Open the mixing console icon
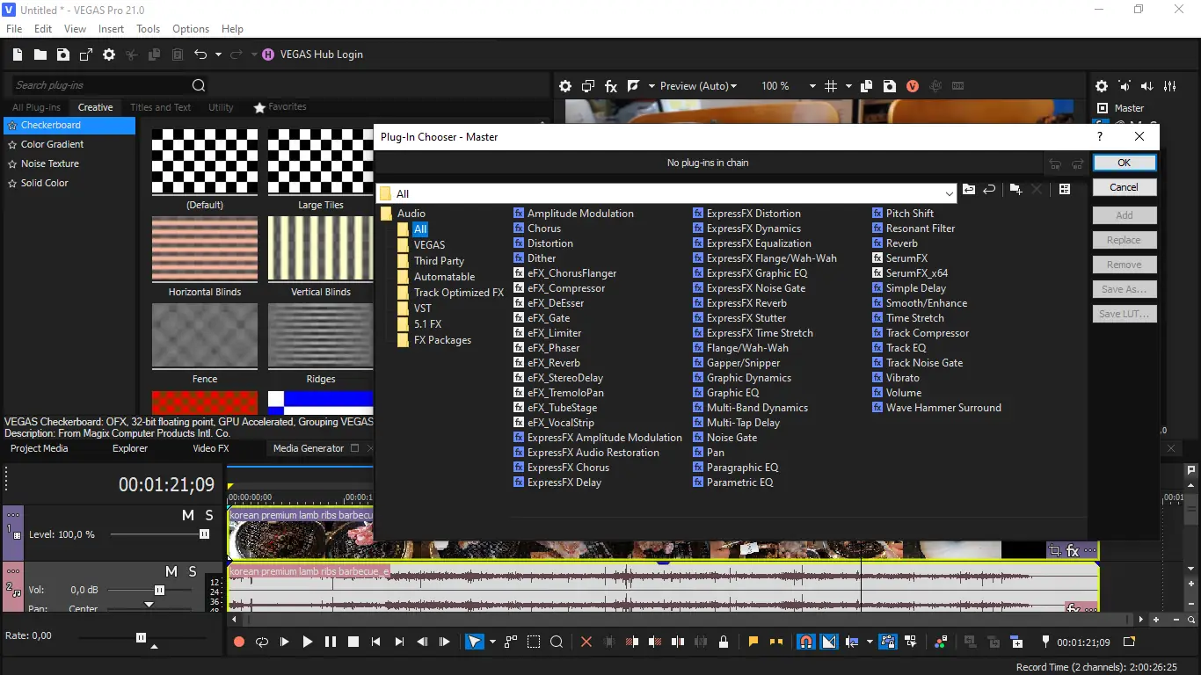 point(1170,86)
